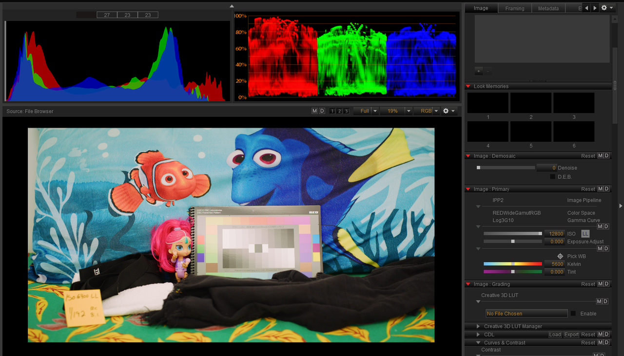
Task: Select viewer slot 1 button
Action: tap(332, 111)
